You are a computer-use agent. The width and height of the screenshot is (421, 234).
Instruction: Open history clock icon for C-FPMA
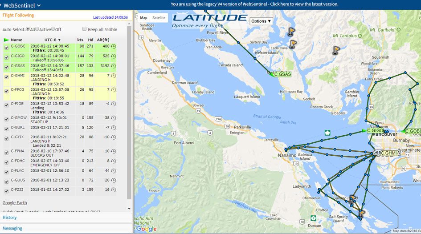tap(113, 151)
